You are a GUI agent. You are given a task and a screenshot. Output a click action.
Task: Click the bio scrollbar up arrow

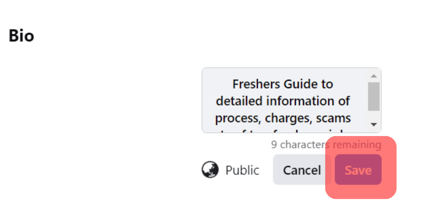(x=374, y=76)
